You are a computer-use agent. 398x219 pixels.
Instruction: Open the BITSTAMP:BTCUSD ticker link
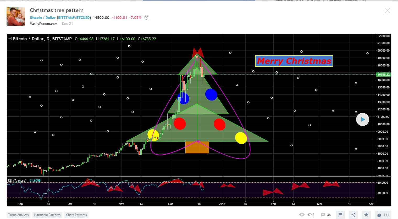pyautogui.click(x=74, y=18)
